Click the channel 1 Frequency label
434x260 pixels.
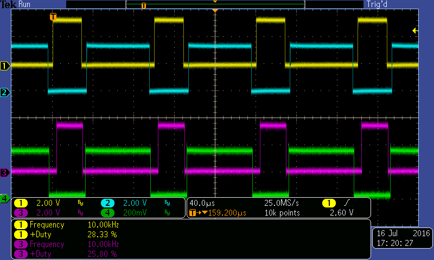(47, 225)
